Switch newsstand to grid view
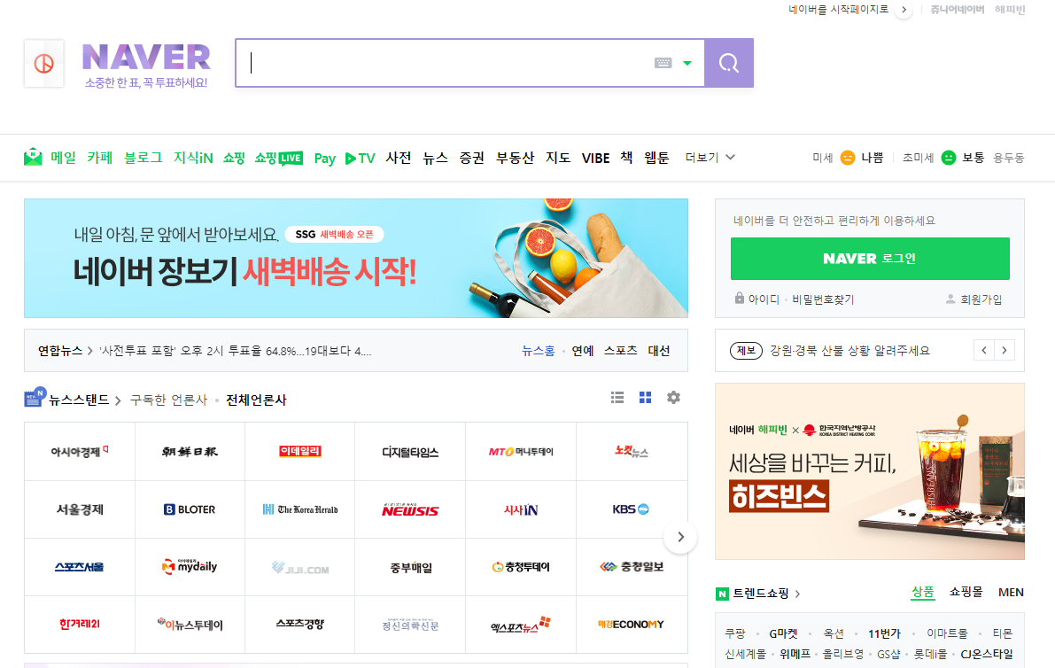Screen dimensions: 1055x668 pos(645,398)
